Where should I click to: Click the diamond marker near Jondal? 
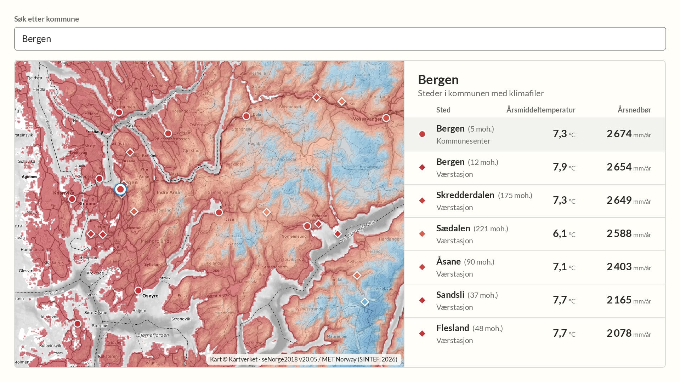click(x=357, y=275)
